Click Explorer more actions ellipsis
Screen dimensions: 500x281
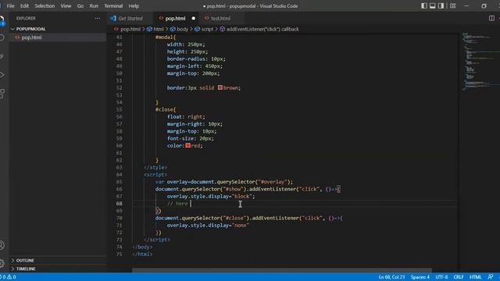click(97, 19)
